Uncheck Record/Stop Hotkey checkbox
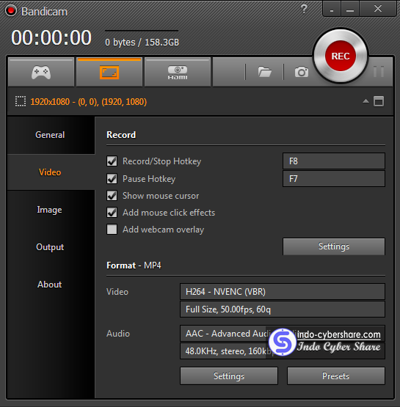Image resolution: width=400 pixels, height=407 pixels. (x=112, y=161)
